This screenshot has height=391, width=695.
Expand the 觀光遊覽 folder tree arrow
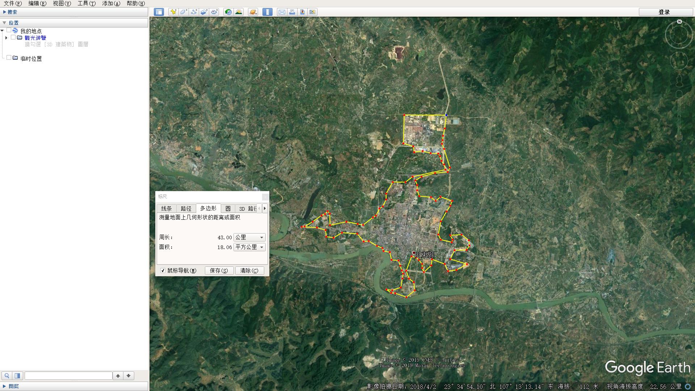coord(6,38)
